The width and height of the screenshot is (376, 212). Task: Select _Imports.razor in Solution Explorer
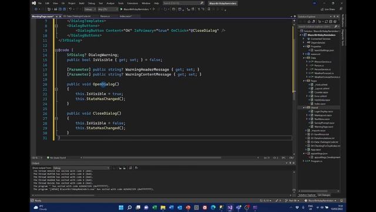(318, 131)
